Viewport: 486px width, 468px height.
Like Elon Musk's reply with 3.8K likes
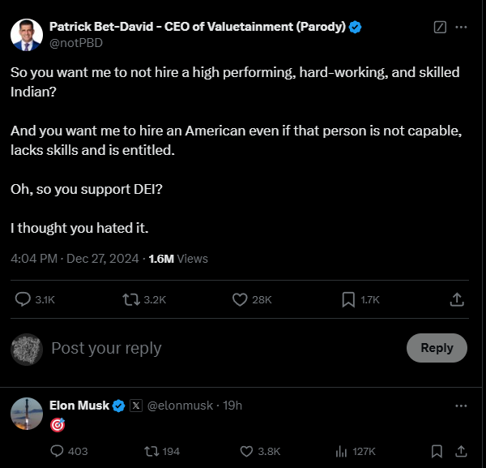click(247, 451)
